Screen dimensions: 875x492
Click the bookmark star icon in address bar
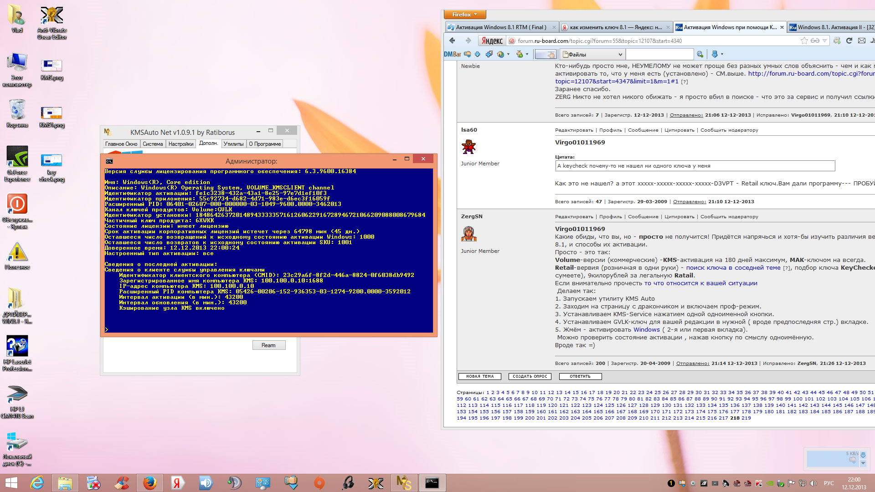pyautogui.click(x=804, y=41)
